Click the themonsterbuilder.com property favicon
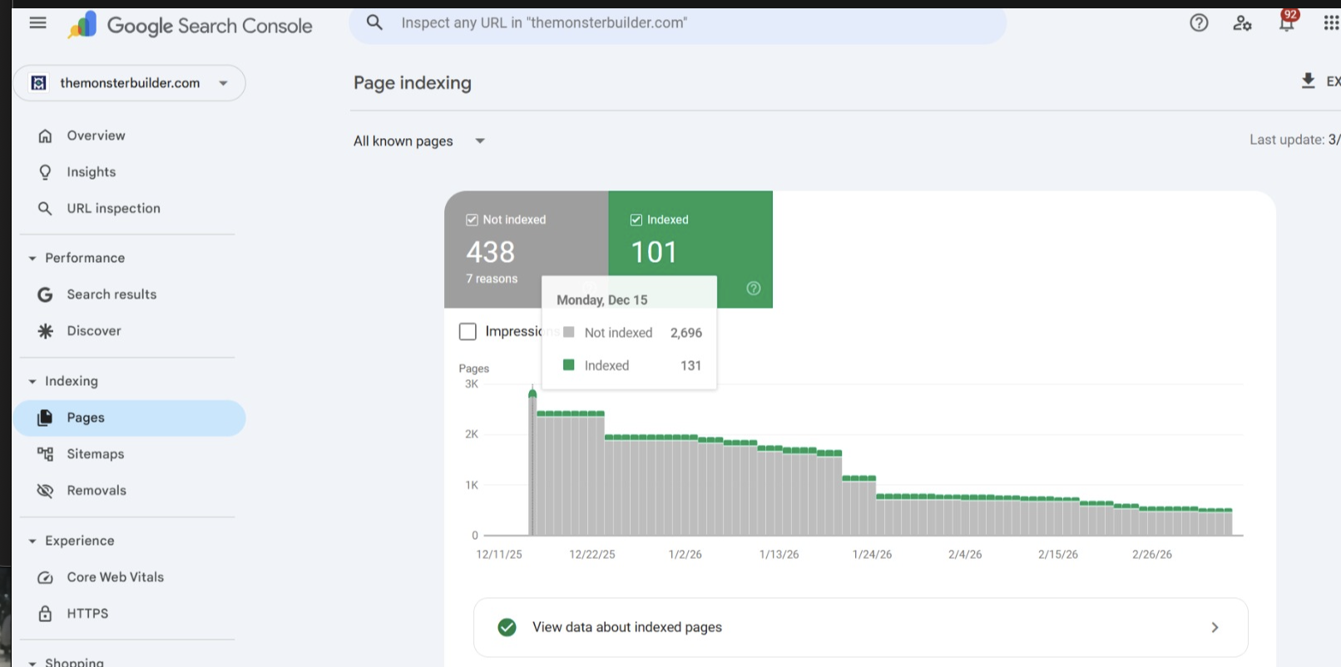 point(38,82)
